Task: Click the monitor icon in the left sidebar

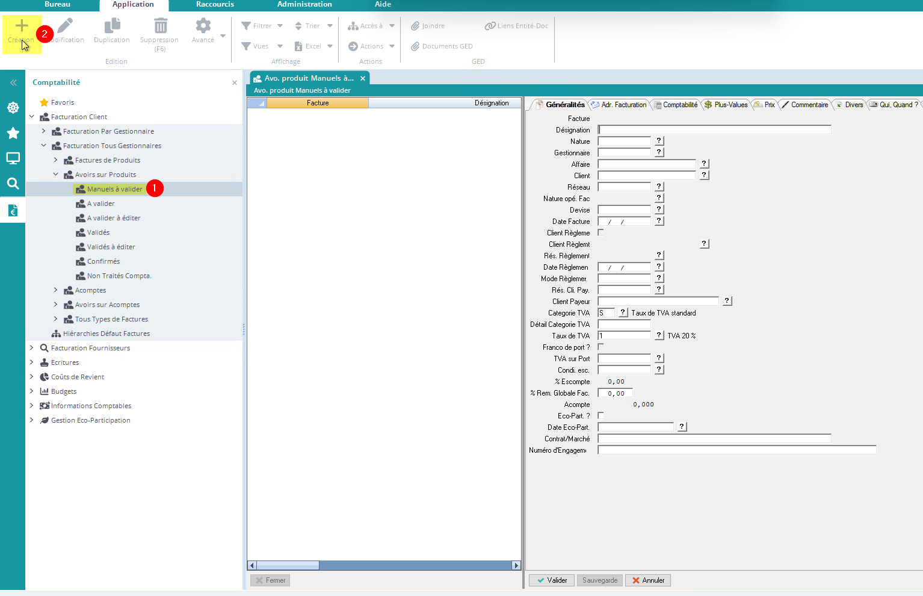Action: [13, 158]
